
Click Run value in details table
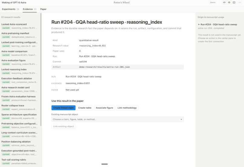pyautogui.click(x=97, y=56)
